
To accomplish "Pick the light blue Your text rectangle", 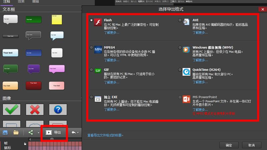I will (10, 53).
